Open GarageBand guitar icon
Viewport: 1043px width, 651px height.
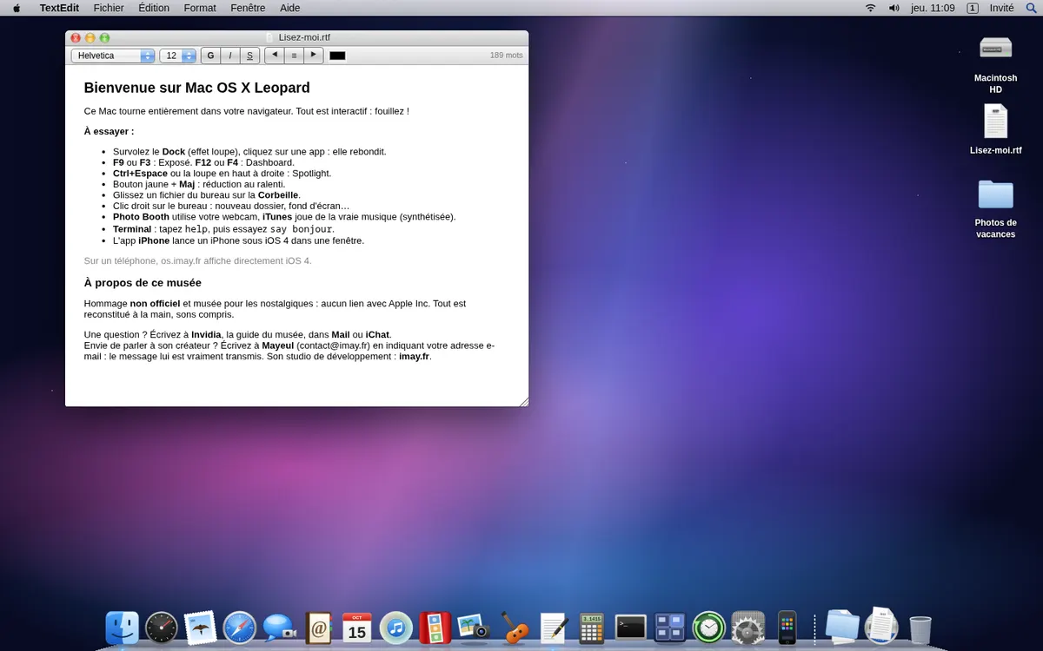pos(514,628)
